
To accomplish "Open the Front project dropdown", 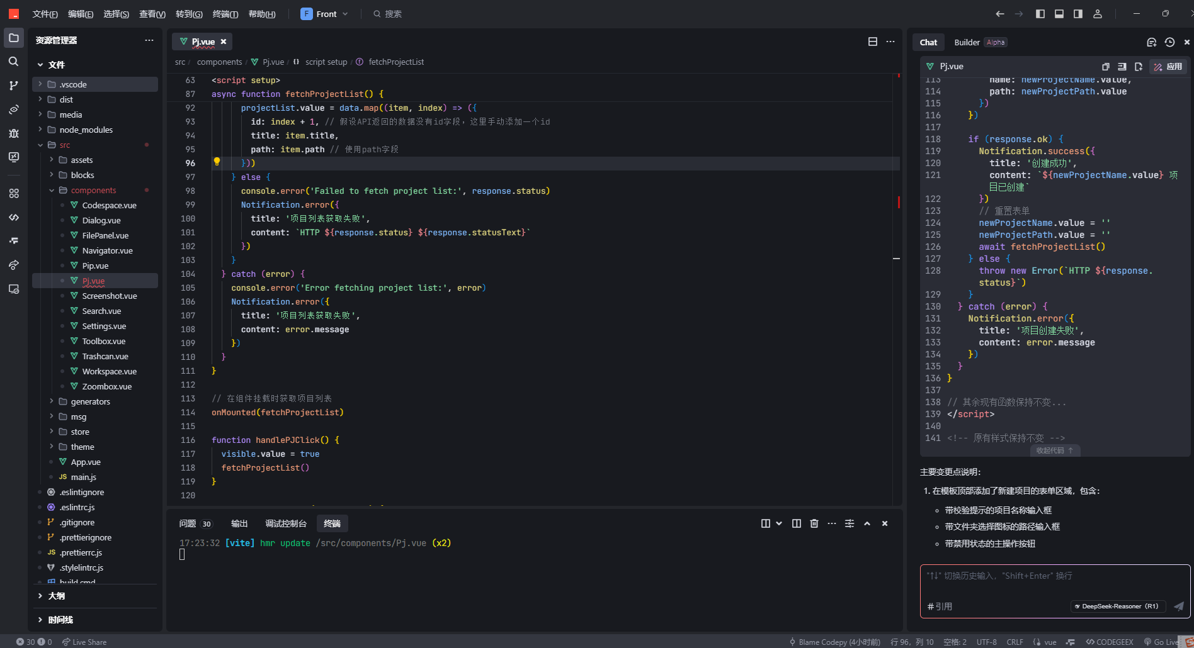I will 325,14.
